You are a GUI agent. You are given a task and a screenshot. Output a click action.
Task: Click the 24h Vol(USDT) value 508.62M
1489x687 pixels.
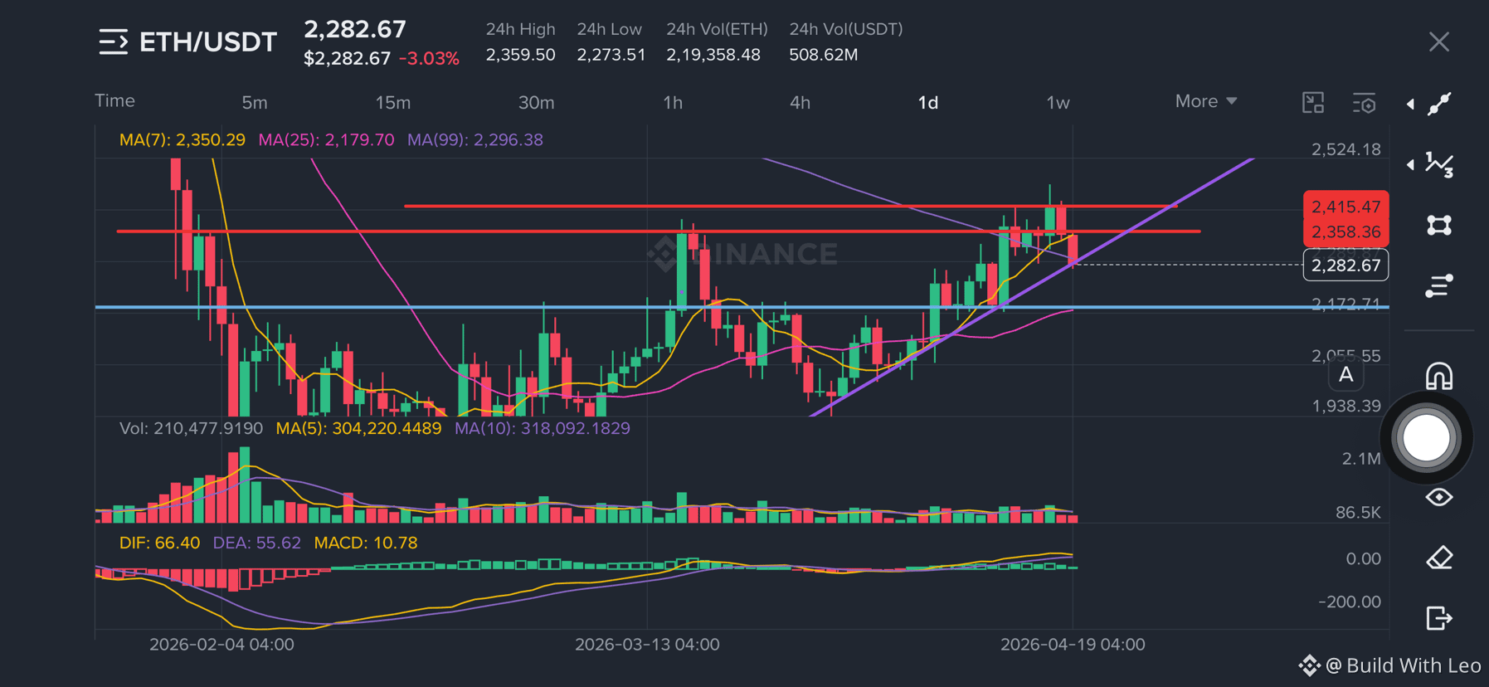[x=824, y=55]
